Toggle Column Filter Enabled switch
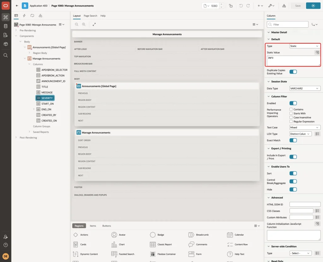Viewport: 323px width, 262px height. (293, 103)
